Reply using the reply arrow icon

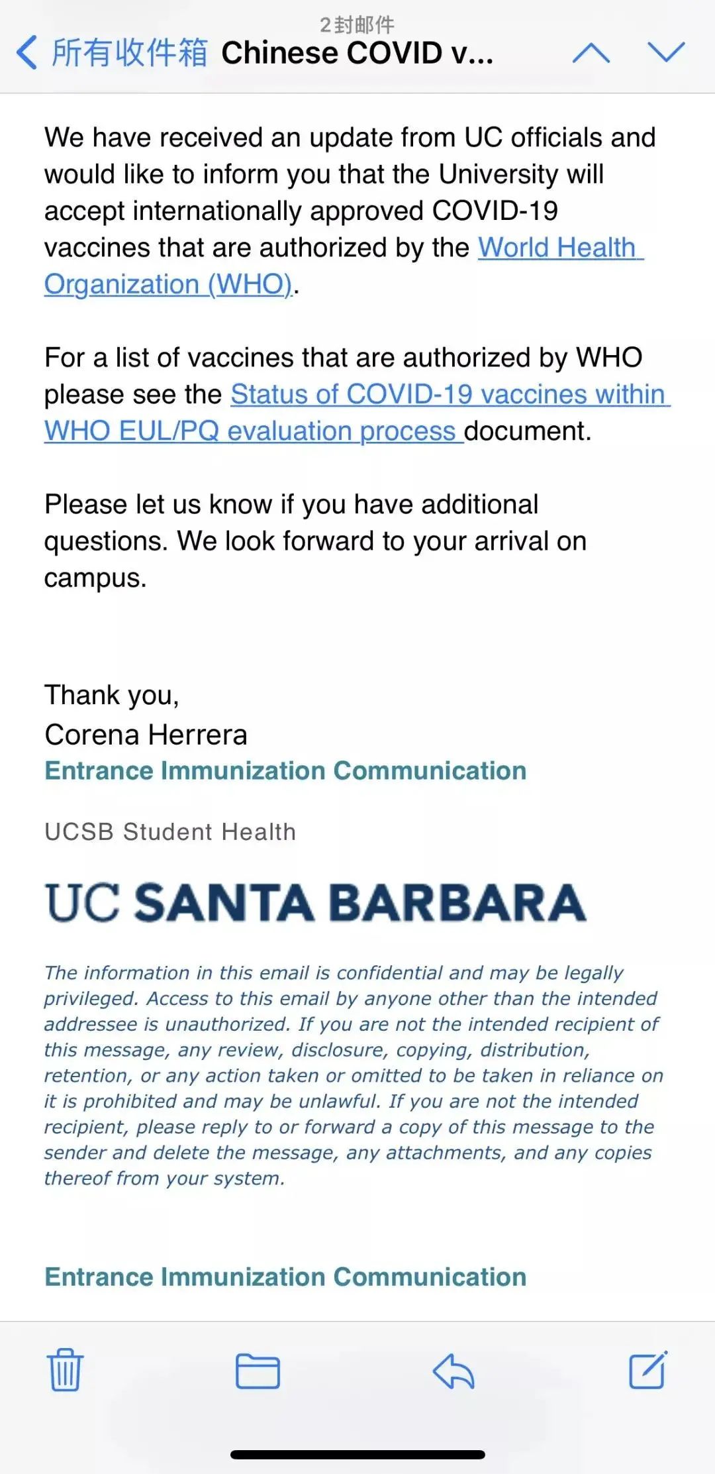(453, 1370)
